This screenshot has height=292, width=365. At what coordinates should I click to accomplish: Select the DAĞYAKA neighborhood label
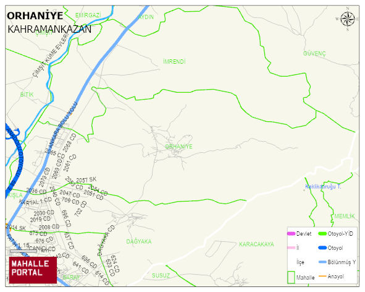pyautogui.click(x=139, y=241)
